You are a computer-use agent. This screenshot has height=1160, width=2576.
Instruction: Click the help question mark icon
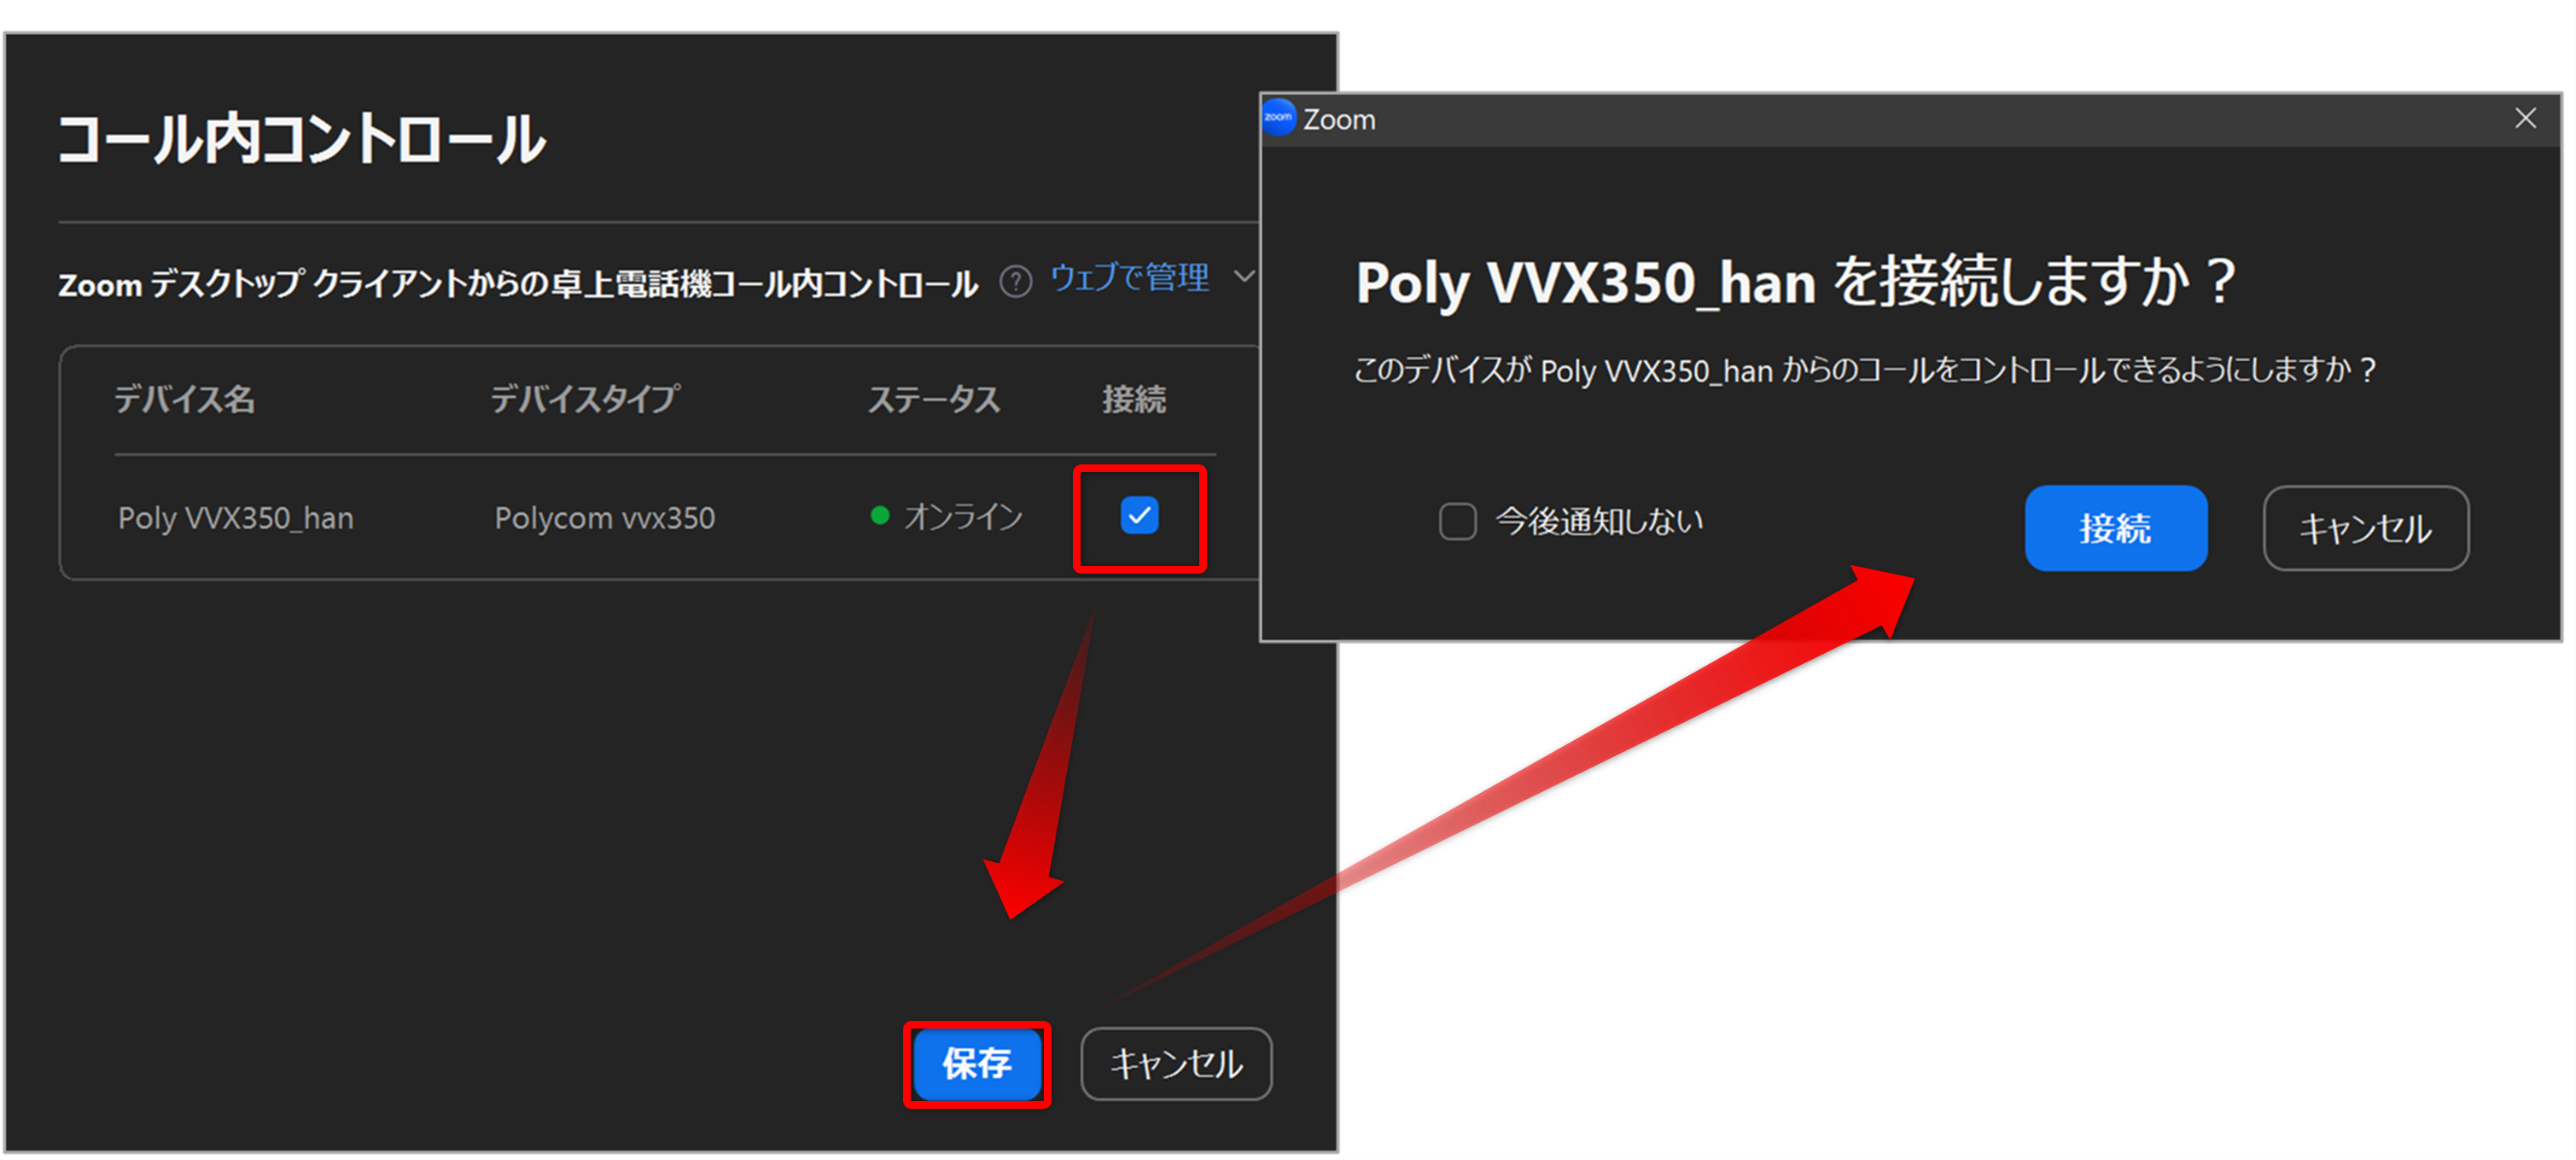point(1015,282)
